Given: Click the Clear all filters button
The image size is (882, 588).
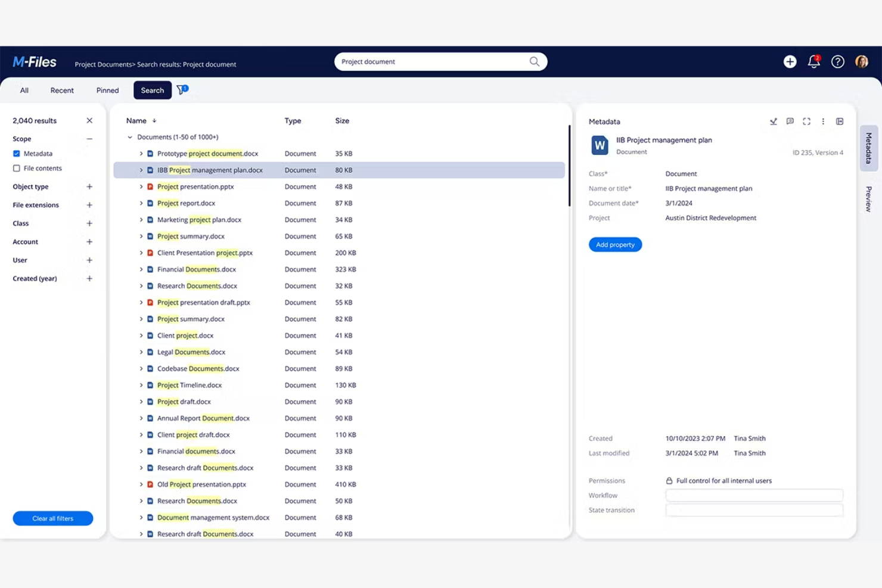Looking at the screenshot, I should pos(52,518).
